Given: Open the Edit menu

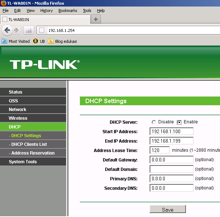Looking at the screenshot, I should pos(17,11).
